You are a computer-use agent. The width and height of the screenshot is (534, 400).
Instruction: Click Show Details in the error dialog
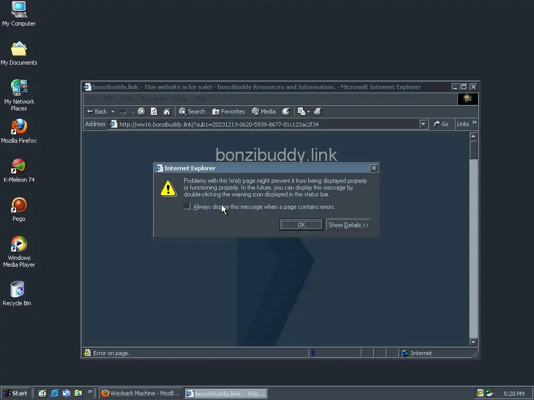coord(348,225)
